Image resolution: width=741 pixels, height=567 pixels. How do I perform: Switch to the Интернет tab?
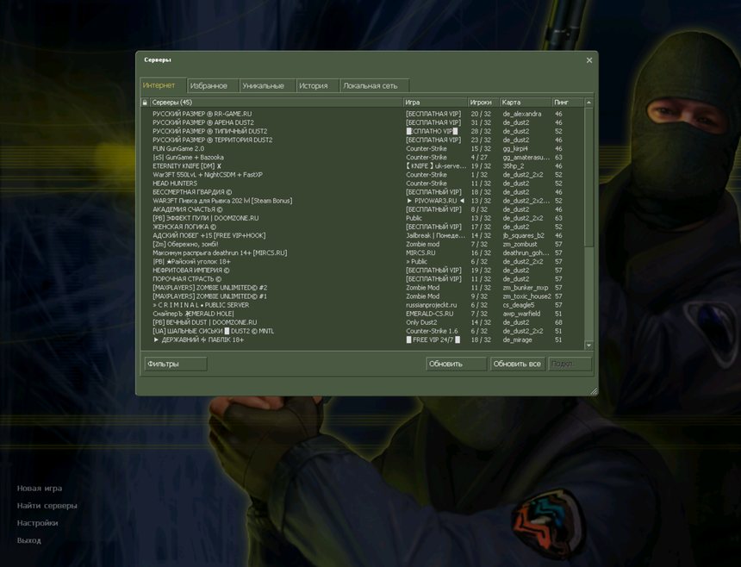(163, 85)
